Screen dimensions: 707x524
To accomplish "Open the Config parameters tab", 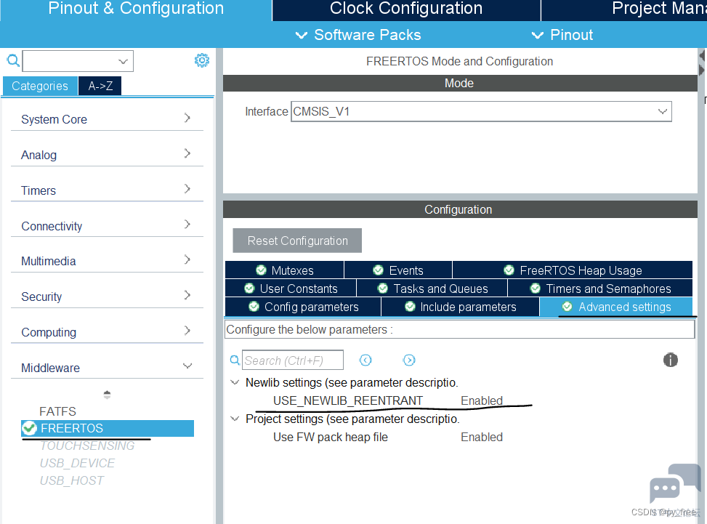I will pyautogui.click(x=303, y=307).
